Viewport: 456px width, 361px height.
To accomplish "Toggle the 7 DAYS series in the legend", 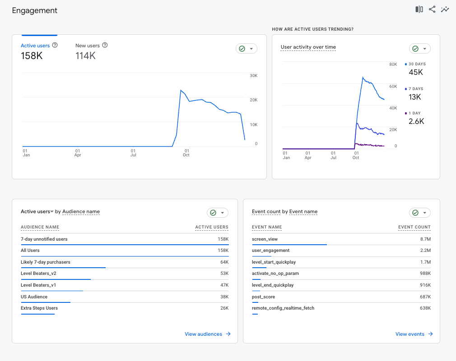I will pyautogui.click(x=414, y=89).
